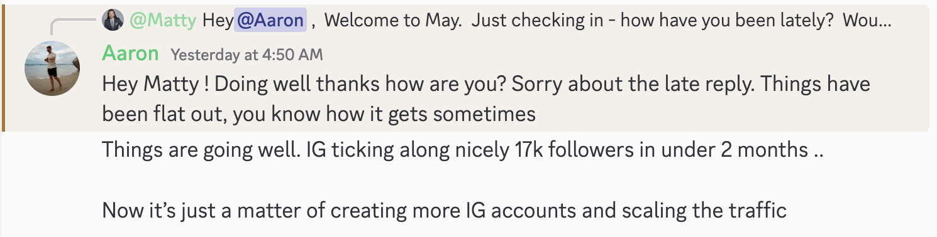Viewport: 937px width, 237px height.
Task: Open @Matty username in the reply preview
Action: point(164,21)
